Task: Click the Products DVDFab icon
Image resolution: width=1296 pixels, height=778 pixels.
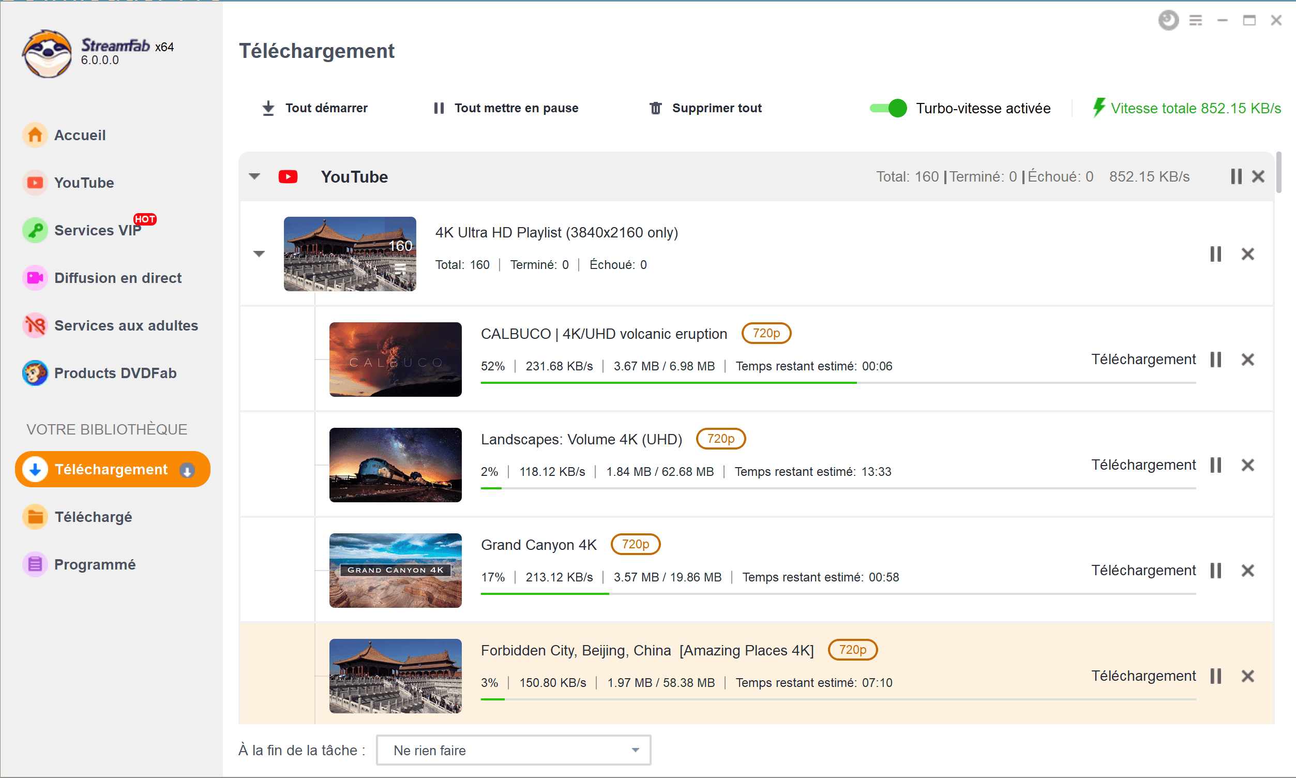Action: 34,373
